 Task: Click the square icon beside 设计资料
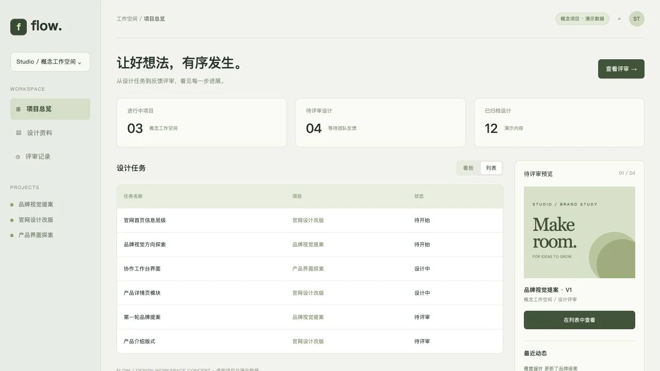tap(19, 133)
